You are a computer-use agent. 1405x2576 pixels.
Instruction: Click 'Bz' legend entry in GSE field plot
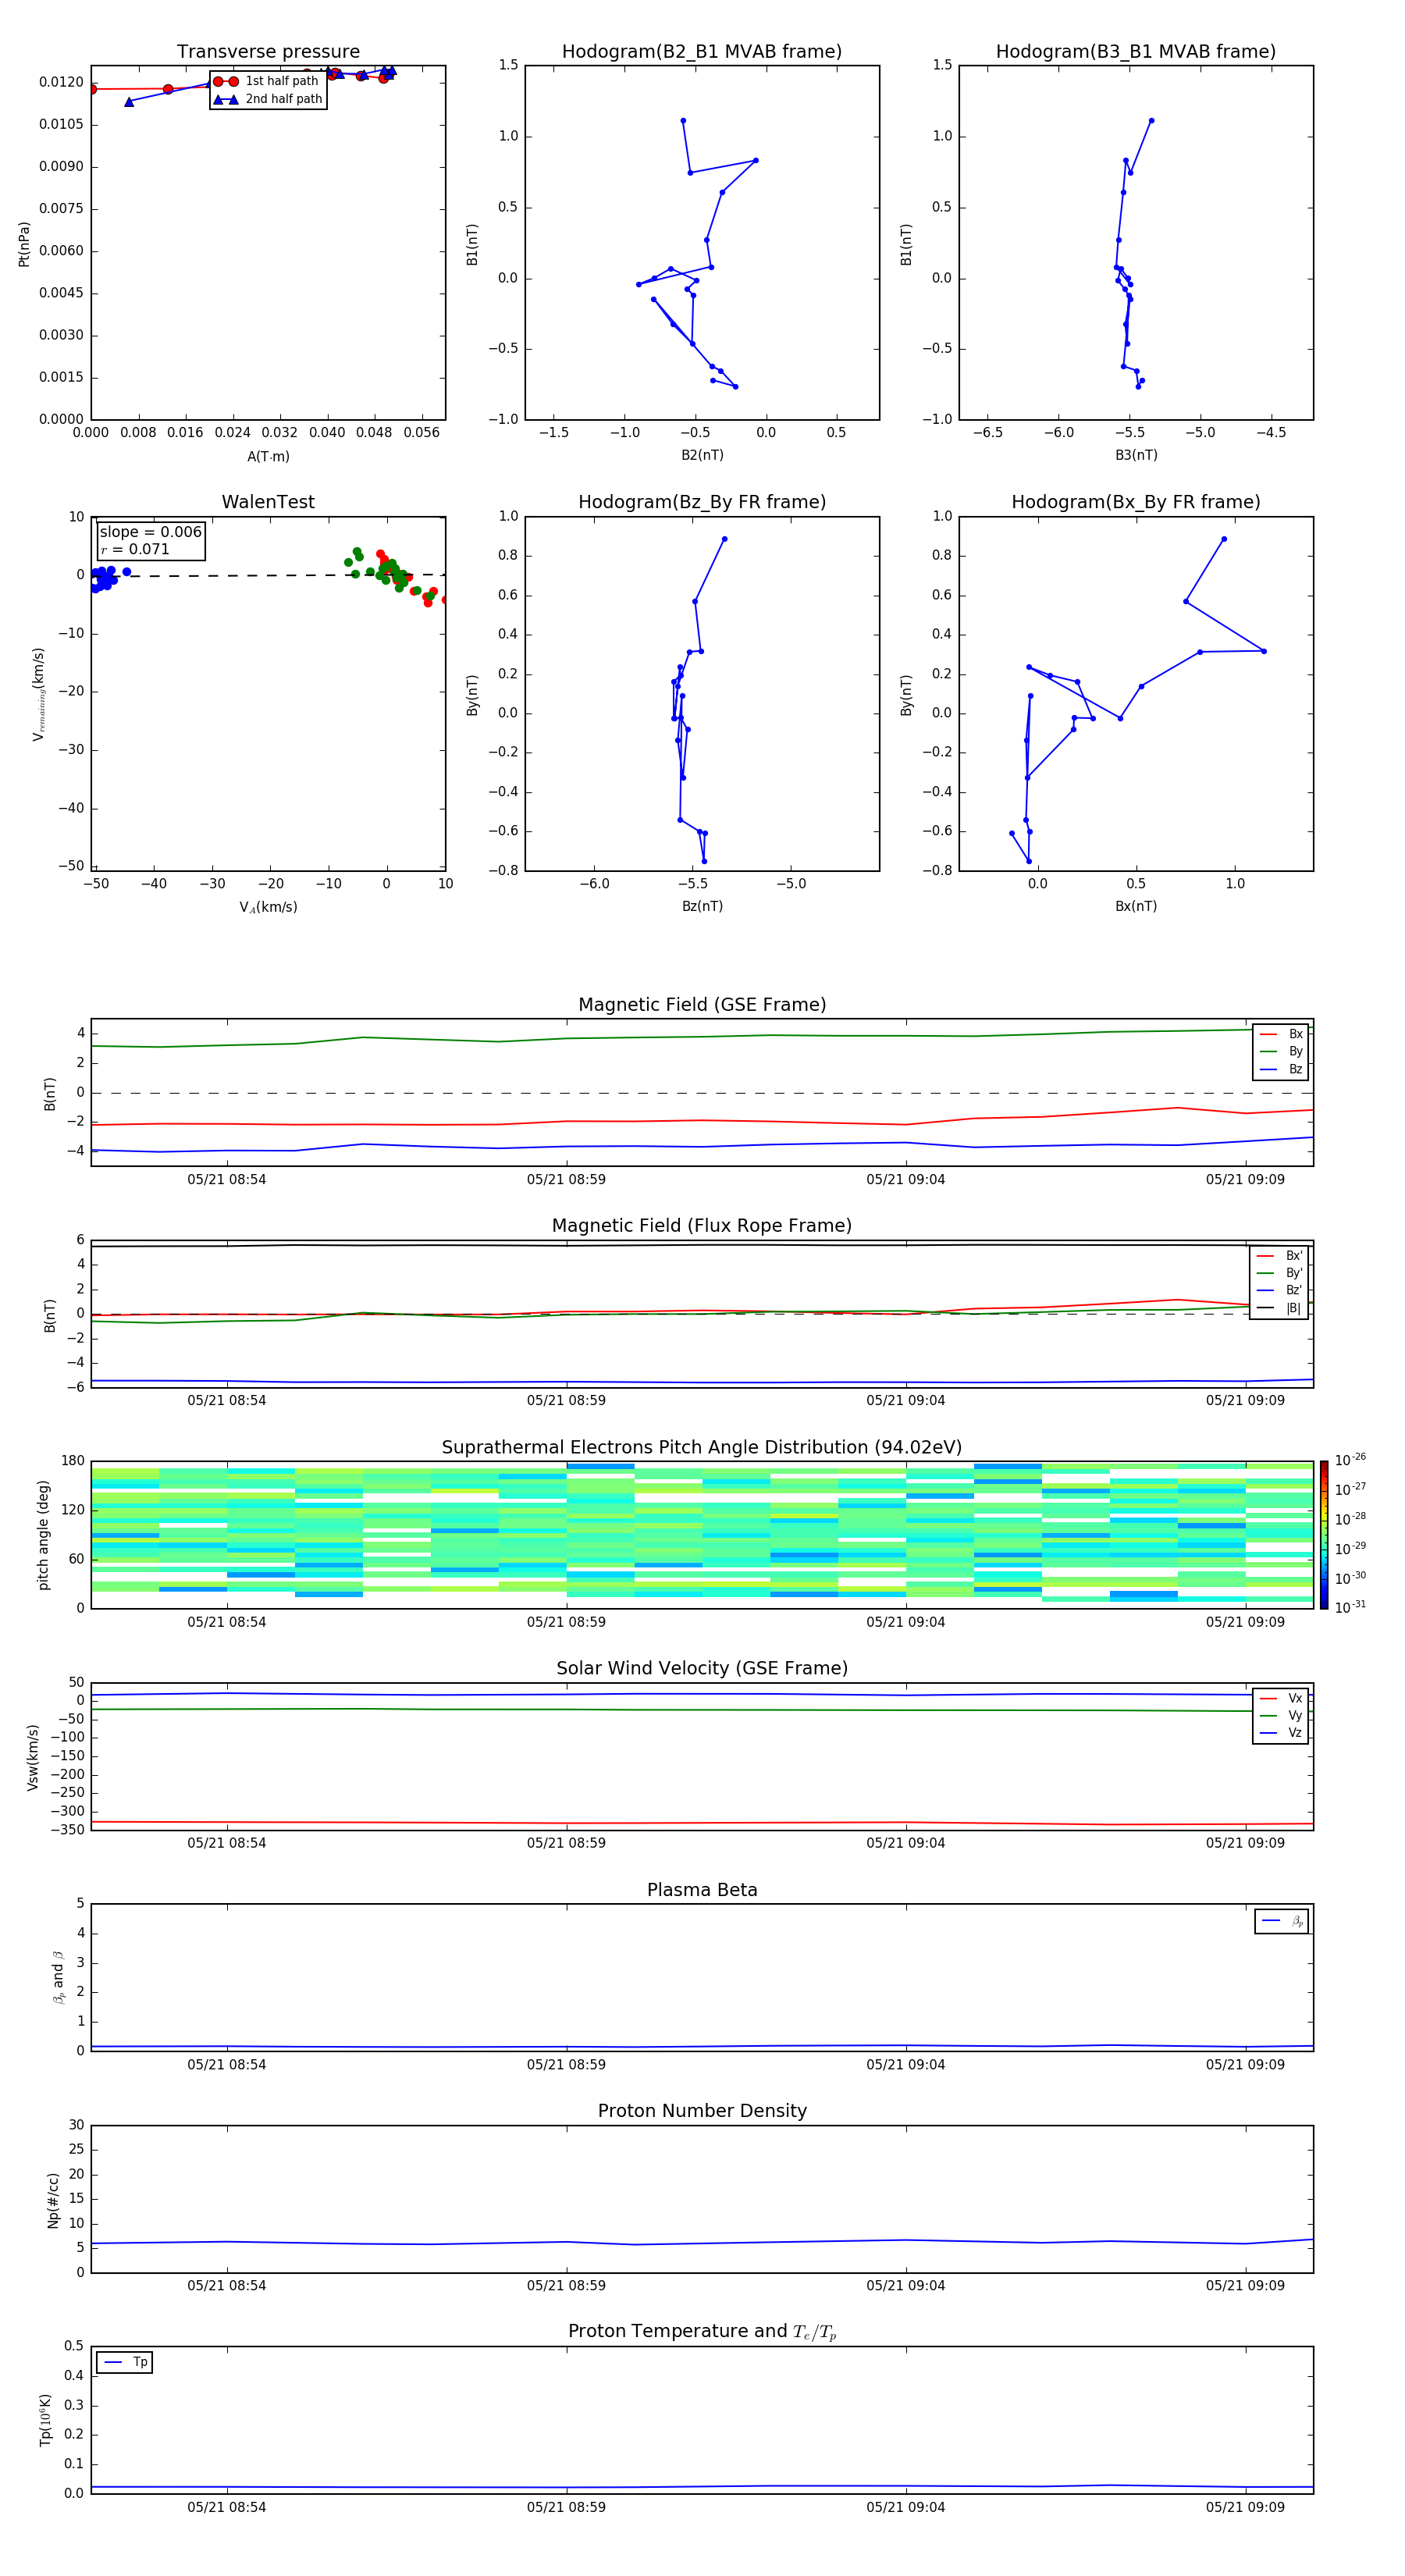point(1281,1070)
